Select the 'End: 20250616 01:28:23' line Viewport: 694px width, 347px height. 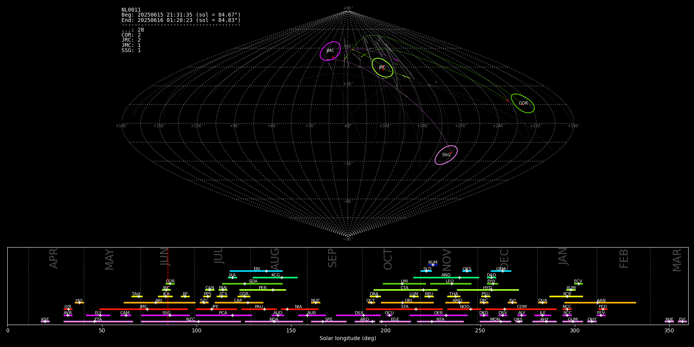point(181,20)
